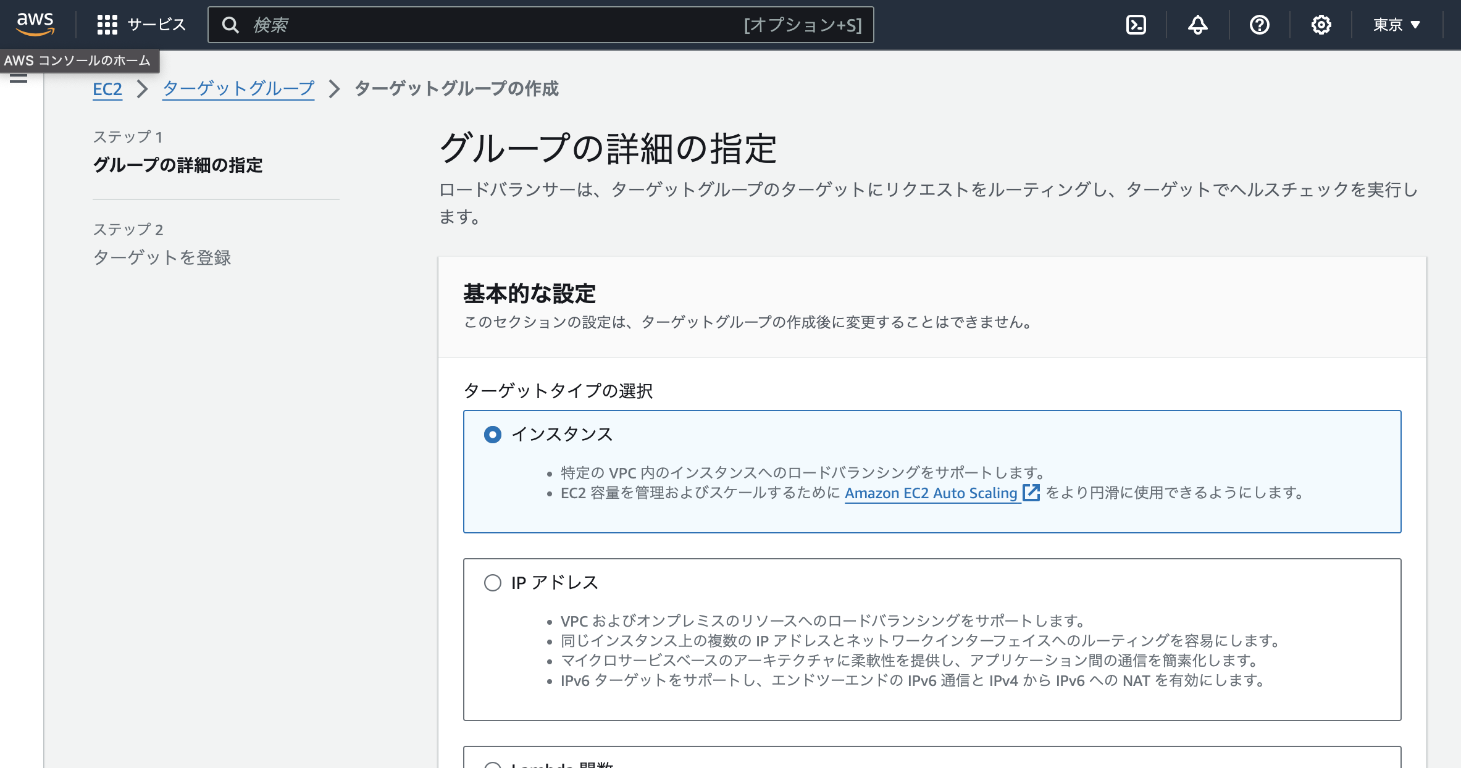The image size is (1461, 768).
Task: Open the AWS logo home link
Action: point(35,25)
